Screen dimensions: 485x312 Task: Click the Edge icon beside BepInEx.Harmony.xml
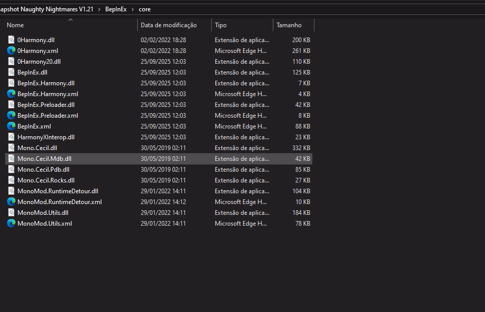pyautogui.click(x=11, y=94)
